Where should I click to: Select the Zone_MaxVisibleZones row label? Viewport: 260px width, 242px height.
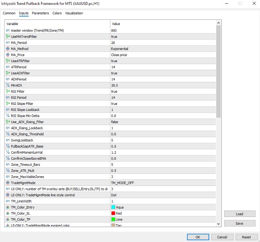pos(27,177)
